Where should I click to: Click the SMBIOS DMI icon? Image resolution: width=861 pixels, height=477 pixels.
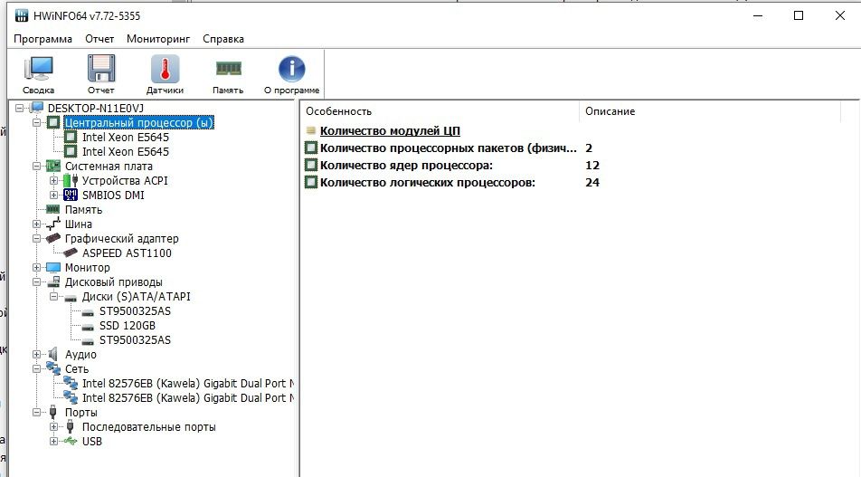click(71, 195)
